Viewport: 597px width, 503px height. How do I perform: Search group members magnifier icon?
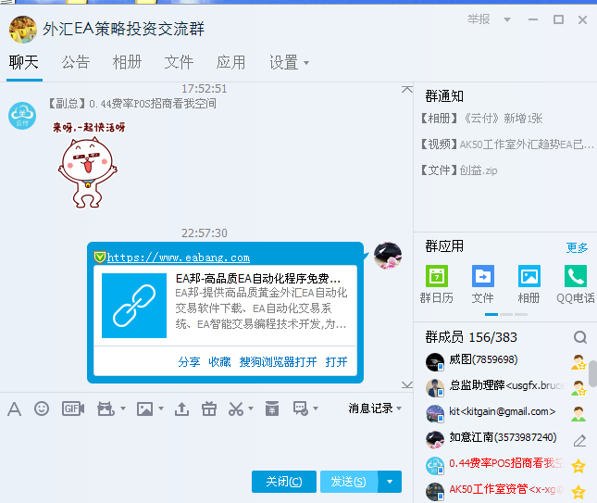(579, 337)
